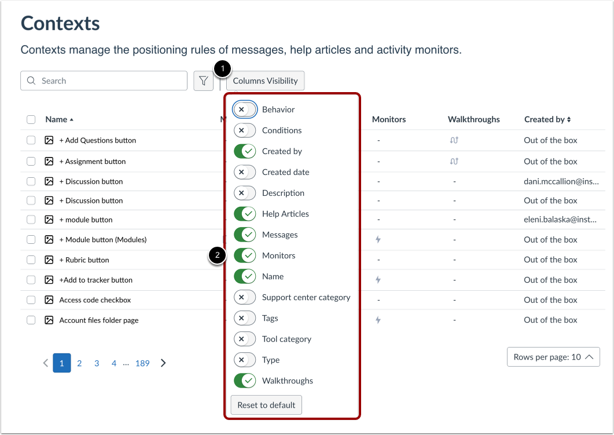Check the Account files folder page checkbox

coord(31,320)
